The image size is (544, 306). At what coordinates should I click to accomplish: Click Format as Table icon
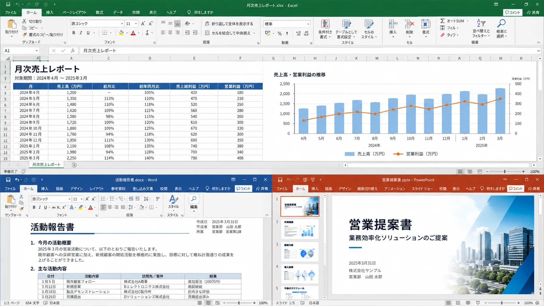click(347, 25)
